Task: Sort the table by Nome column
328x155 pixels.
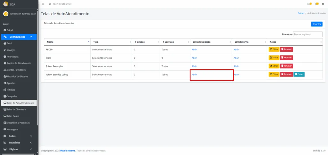Action: click(67, 42)
